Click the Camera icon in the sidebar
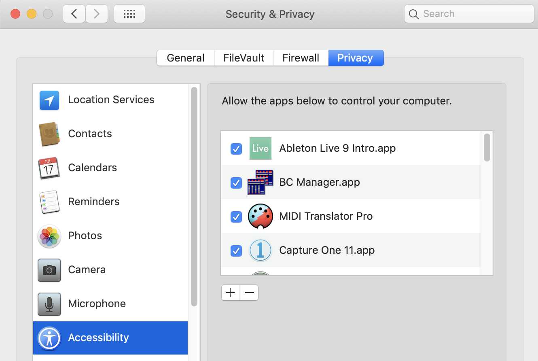This screenshot has width=538, height=361. [x=49, y=270]
